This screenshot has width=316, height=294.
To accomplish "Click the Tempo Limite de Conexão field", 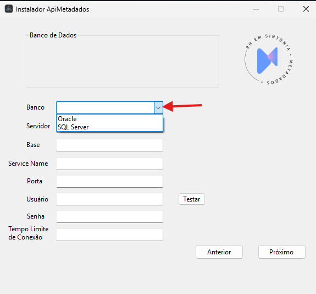I will (x=109, y=235).
